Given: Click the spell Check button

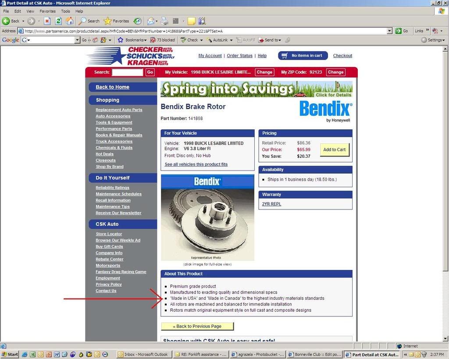Looking at the screenshot, I should tap(189, 40).
